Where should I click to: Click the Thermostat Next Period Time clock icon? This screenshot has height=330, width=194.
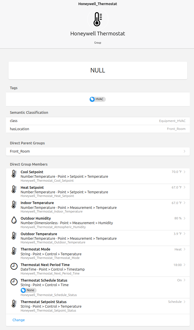(x=14, y=267)
